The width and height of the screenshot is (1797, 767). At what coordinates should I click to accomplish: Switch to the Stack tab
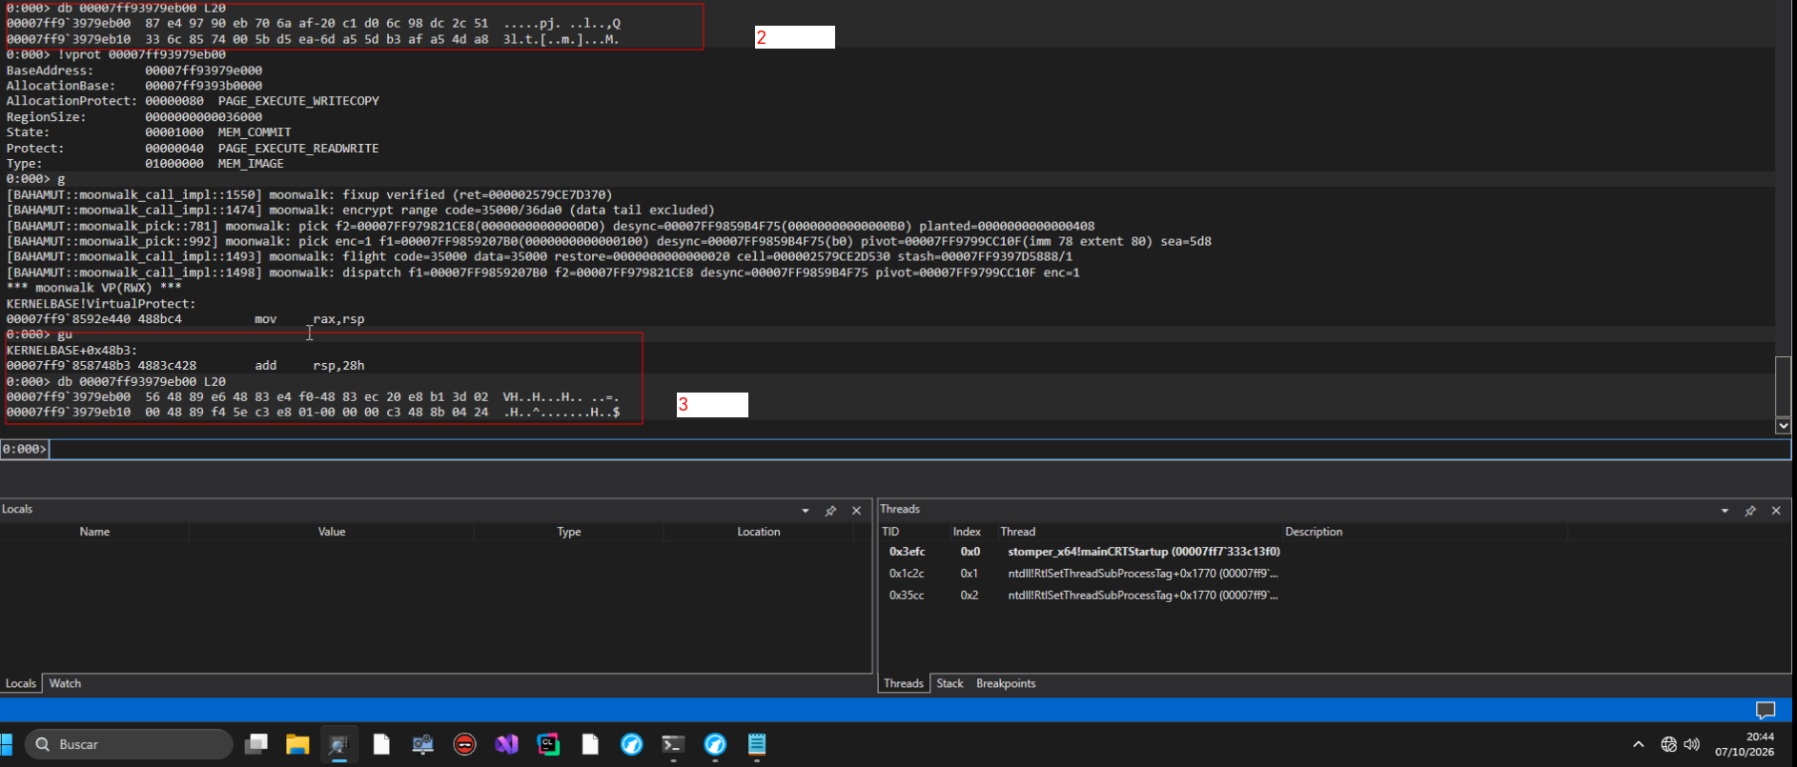pos(950,683)
